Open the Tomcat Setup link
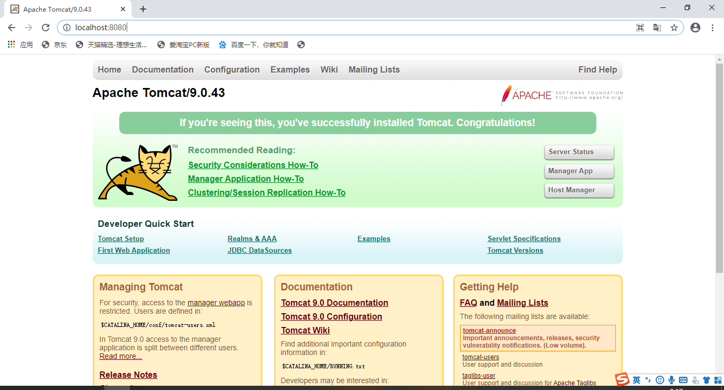The height and width of the screenshot is (390, 724). tap(121, 239)
